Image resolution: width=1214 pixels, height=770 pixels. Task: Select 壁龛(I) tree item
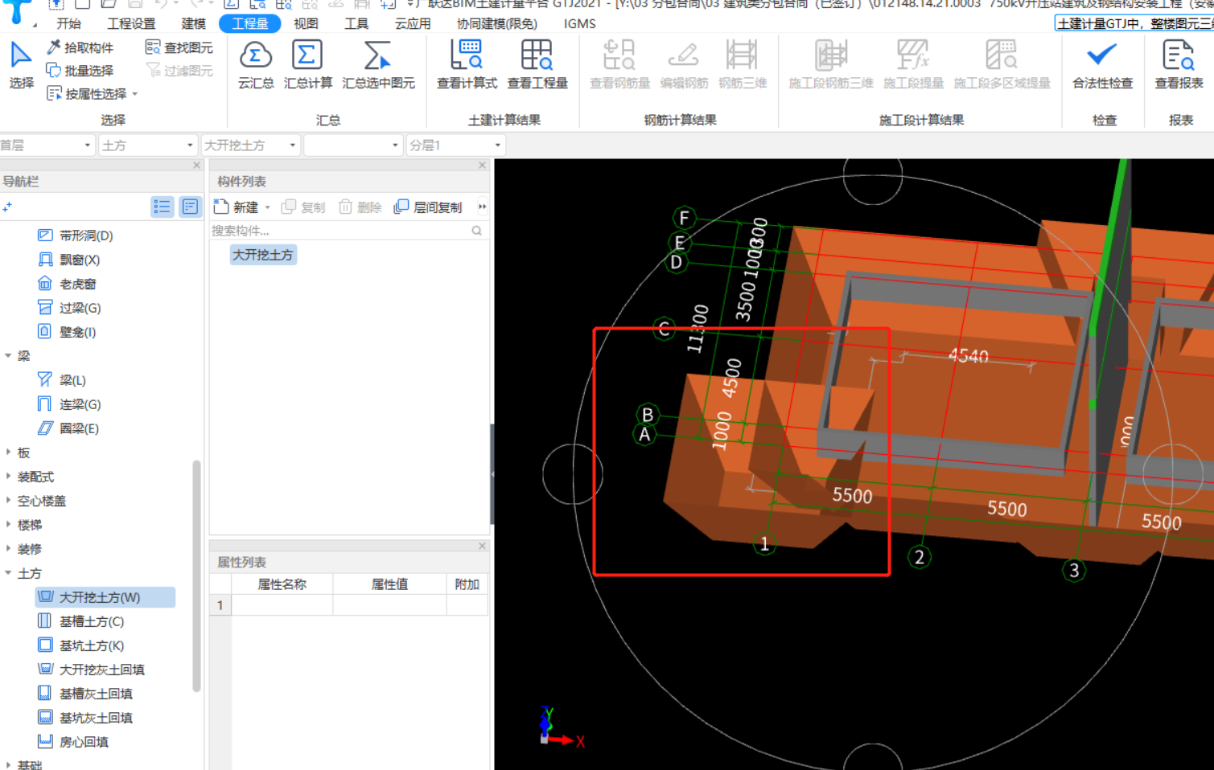[67, 332]
